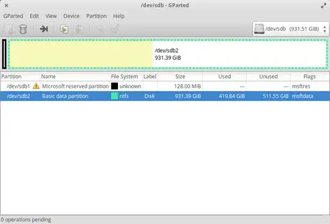The width and height of the screenshot is (330, 224).
Task: Select the /dev/sdb2 partition row
Action: pyautogui.click(x=165, y=96)
